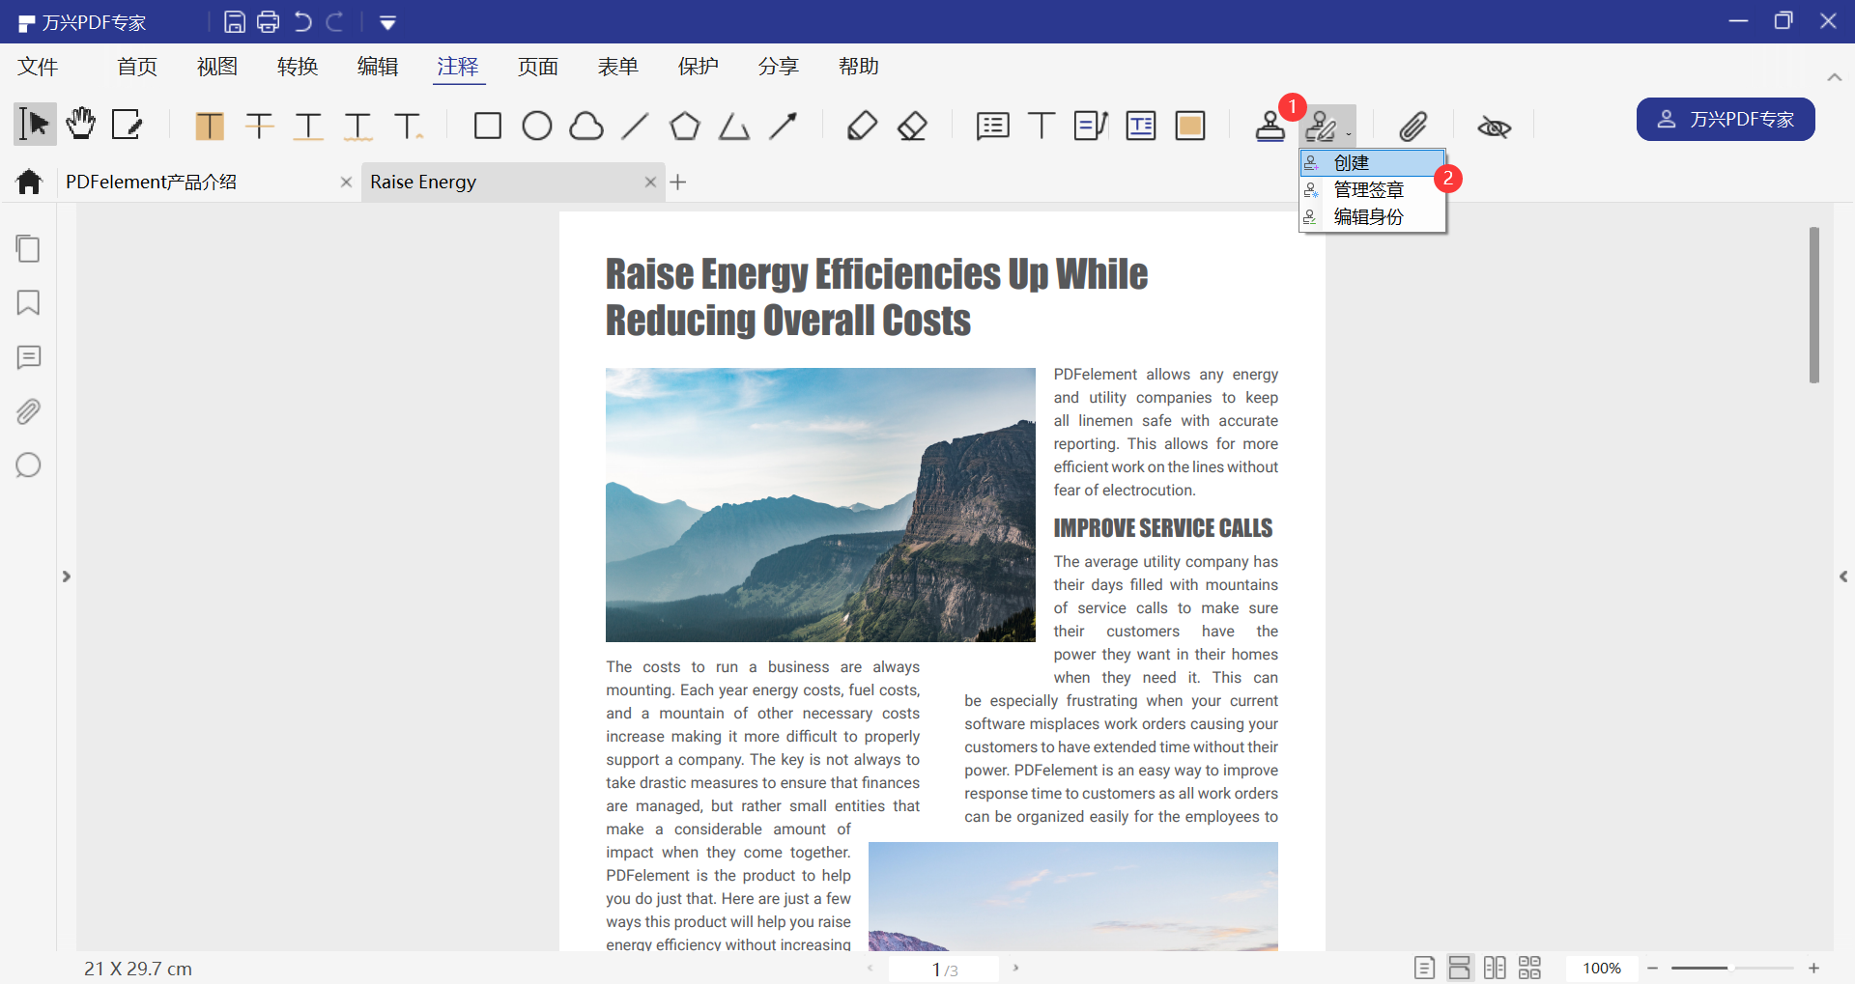This screenshot has height=984, width=1855.
Task: Pick the arrow drawing tool
Action: [784, 126]
